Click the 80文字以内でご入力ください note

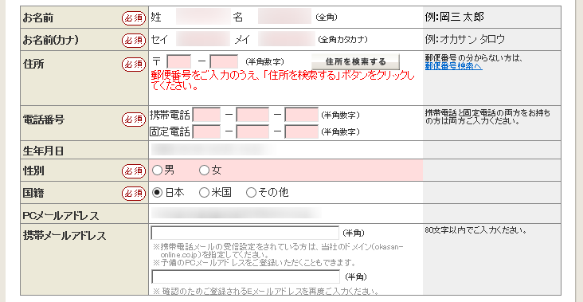[476, 230]
